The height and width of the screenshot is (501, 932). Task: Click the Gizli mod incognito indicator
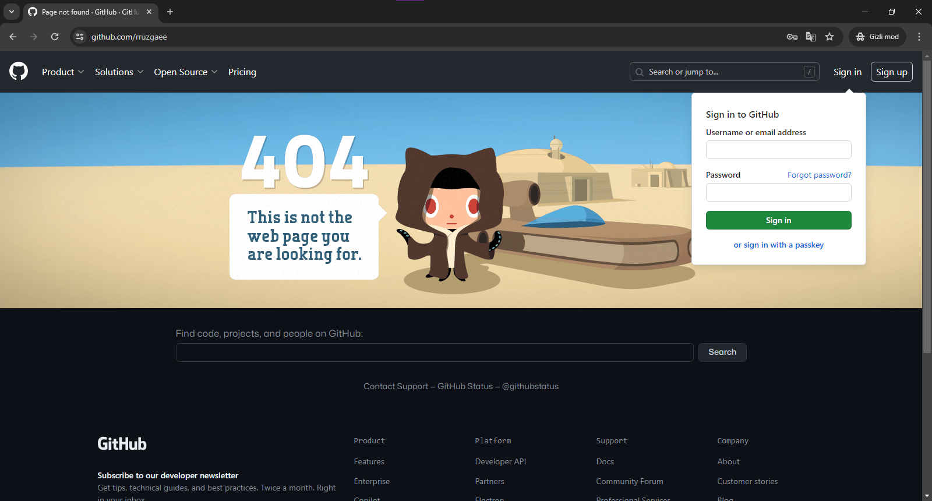[877, 37]
